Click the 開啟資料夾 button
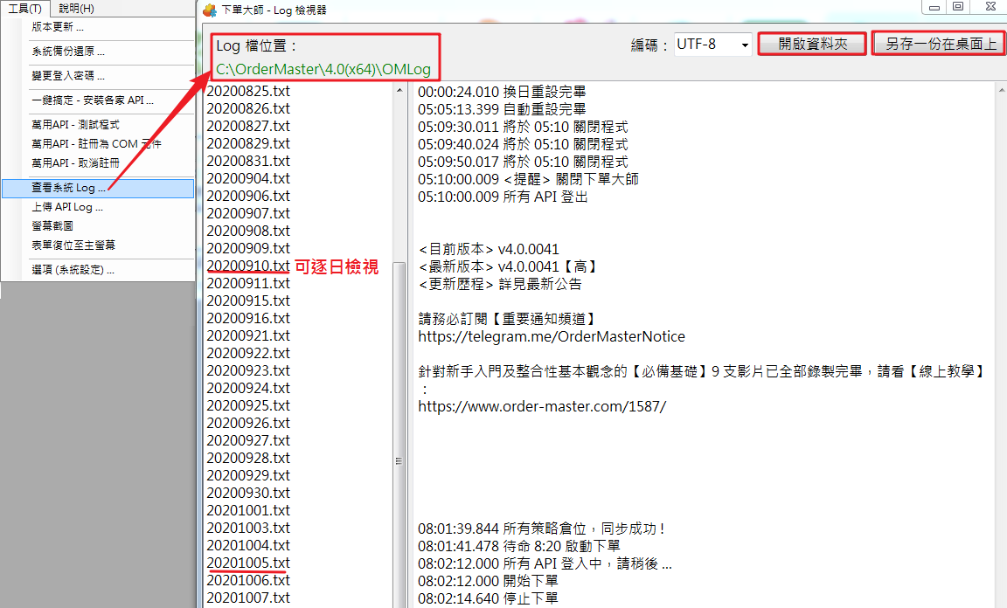Screen dimensions: 1007x608 coord(812,44)
